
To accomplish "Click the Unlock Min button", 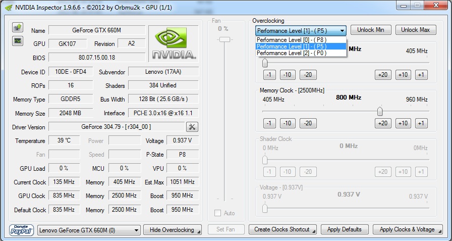I will [371, 30].
